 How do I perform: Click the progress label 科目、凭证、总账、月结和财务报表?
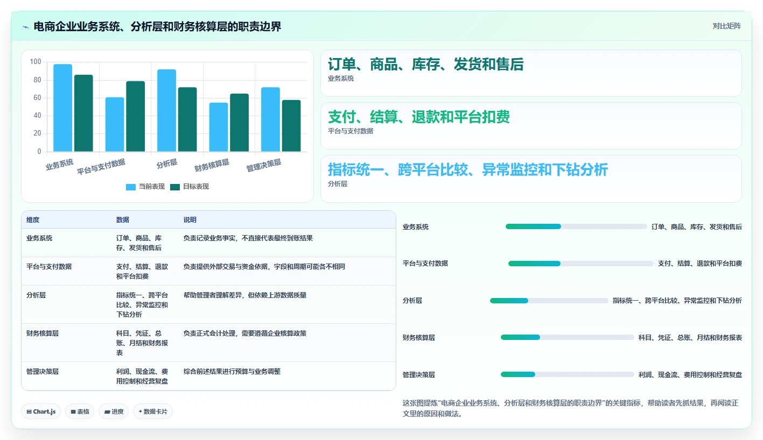click(x=690, y=337)
